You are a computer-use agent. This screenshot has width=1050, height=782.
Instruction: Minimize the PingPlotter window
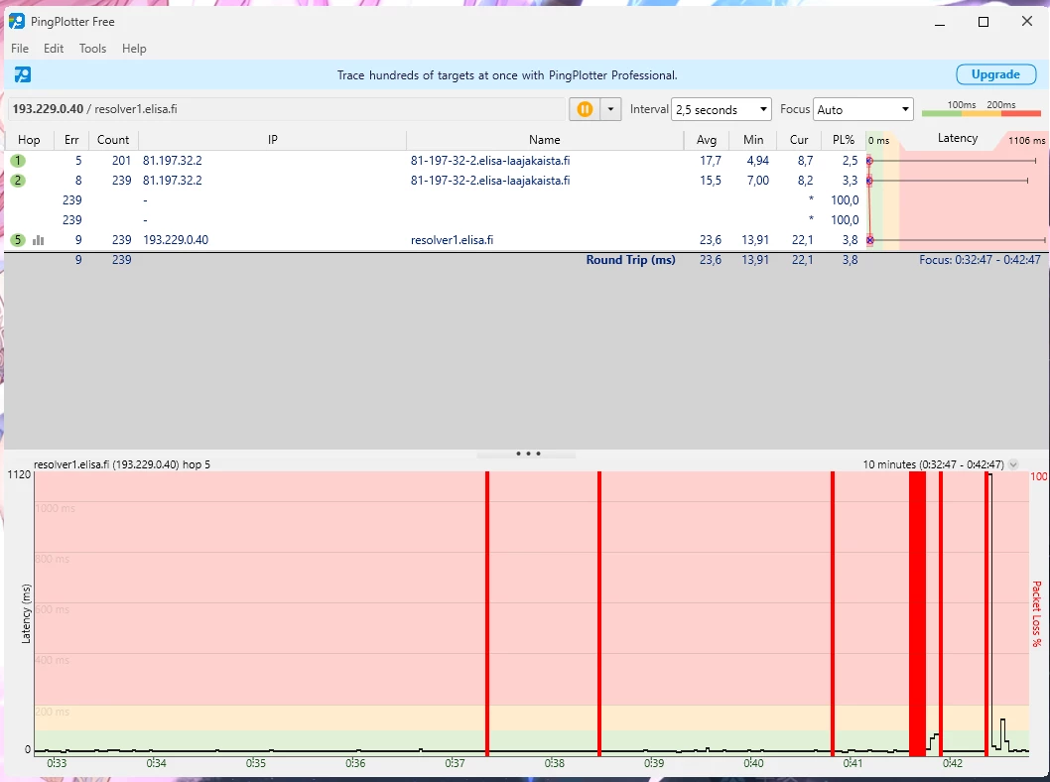(940, 22)
